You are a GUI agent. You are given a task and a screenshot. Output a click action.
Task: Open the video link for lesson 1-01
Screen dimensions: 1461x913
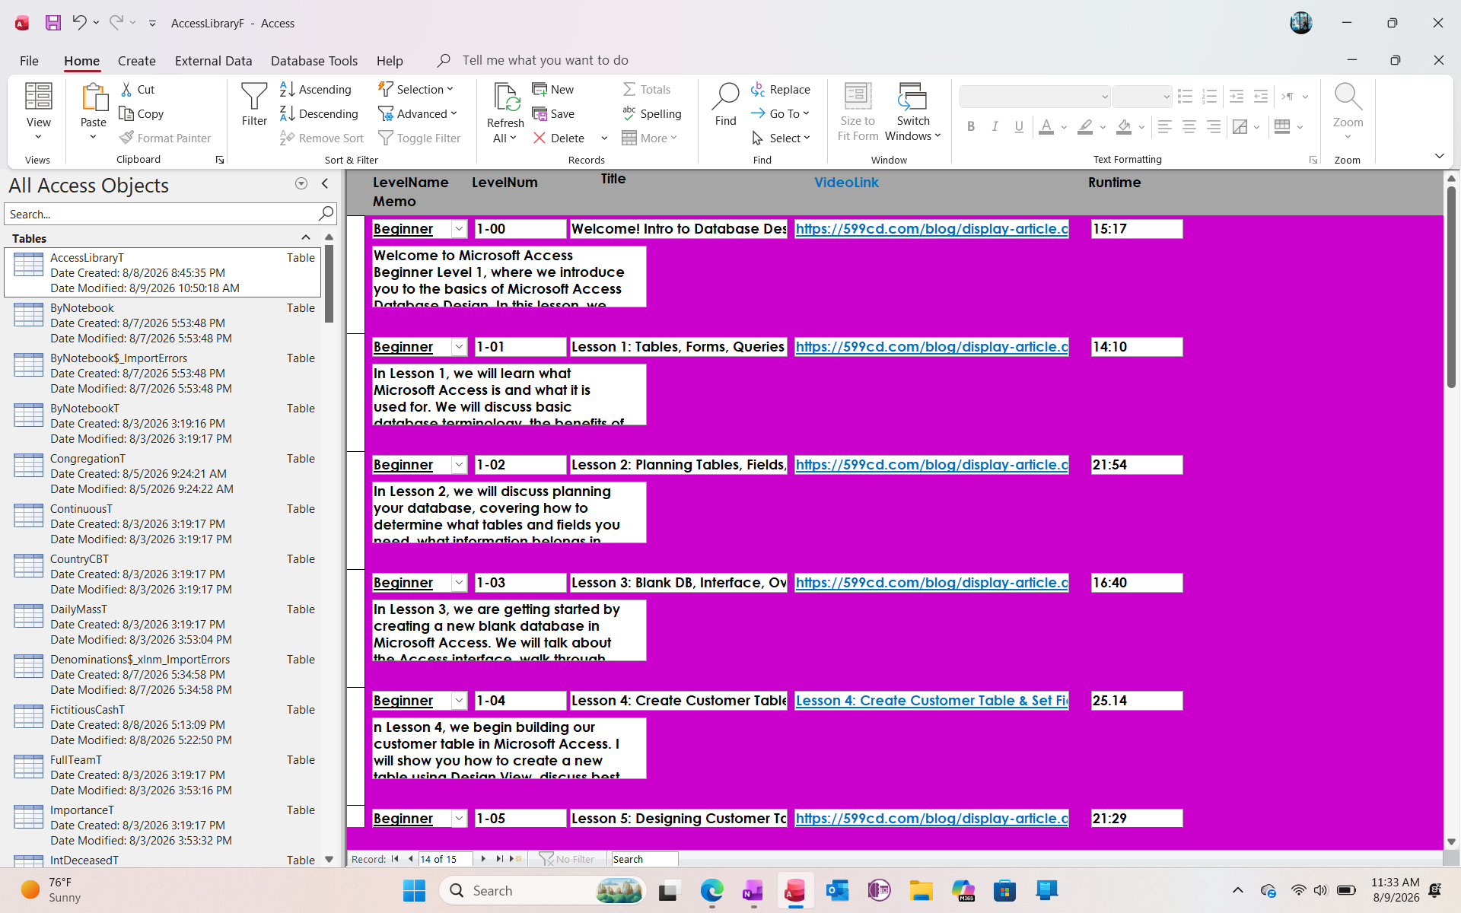click(931, 347)
